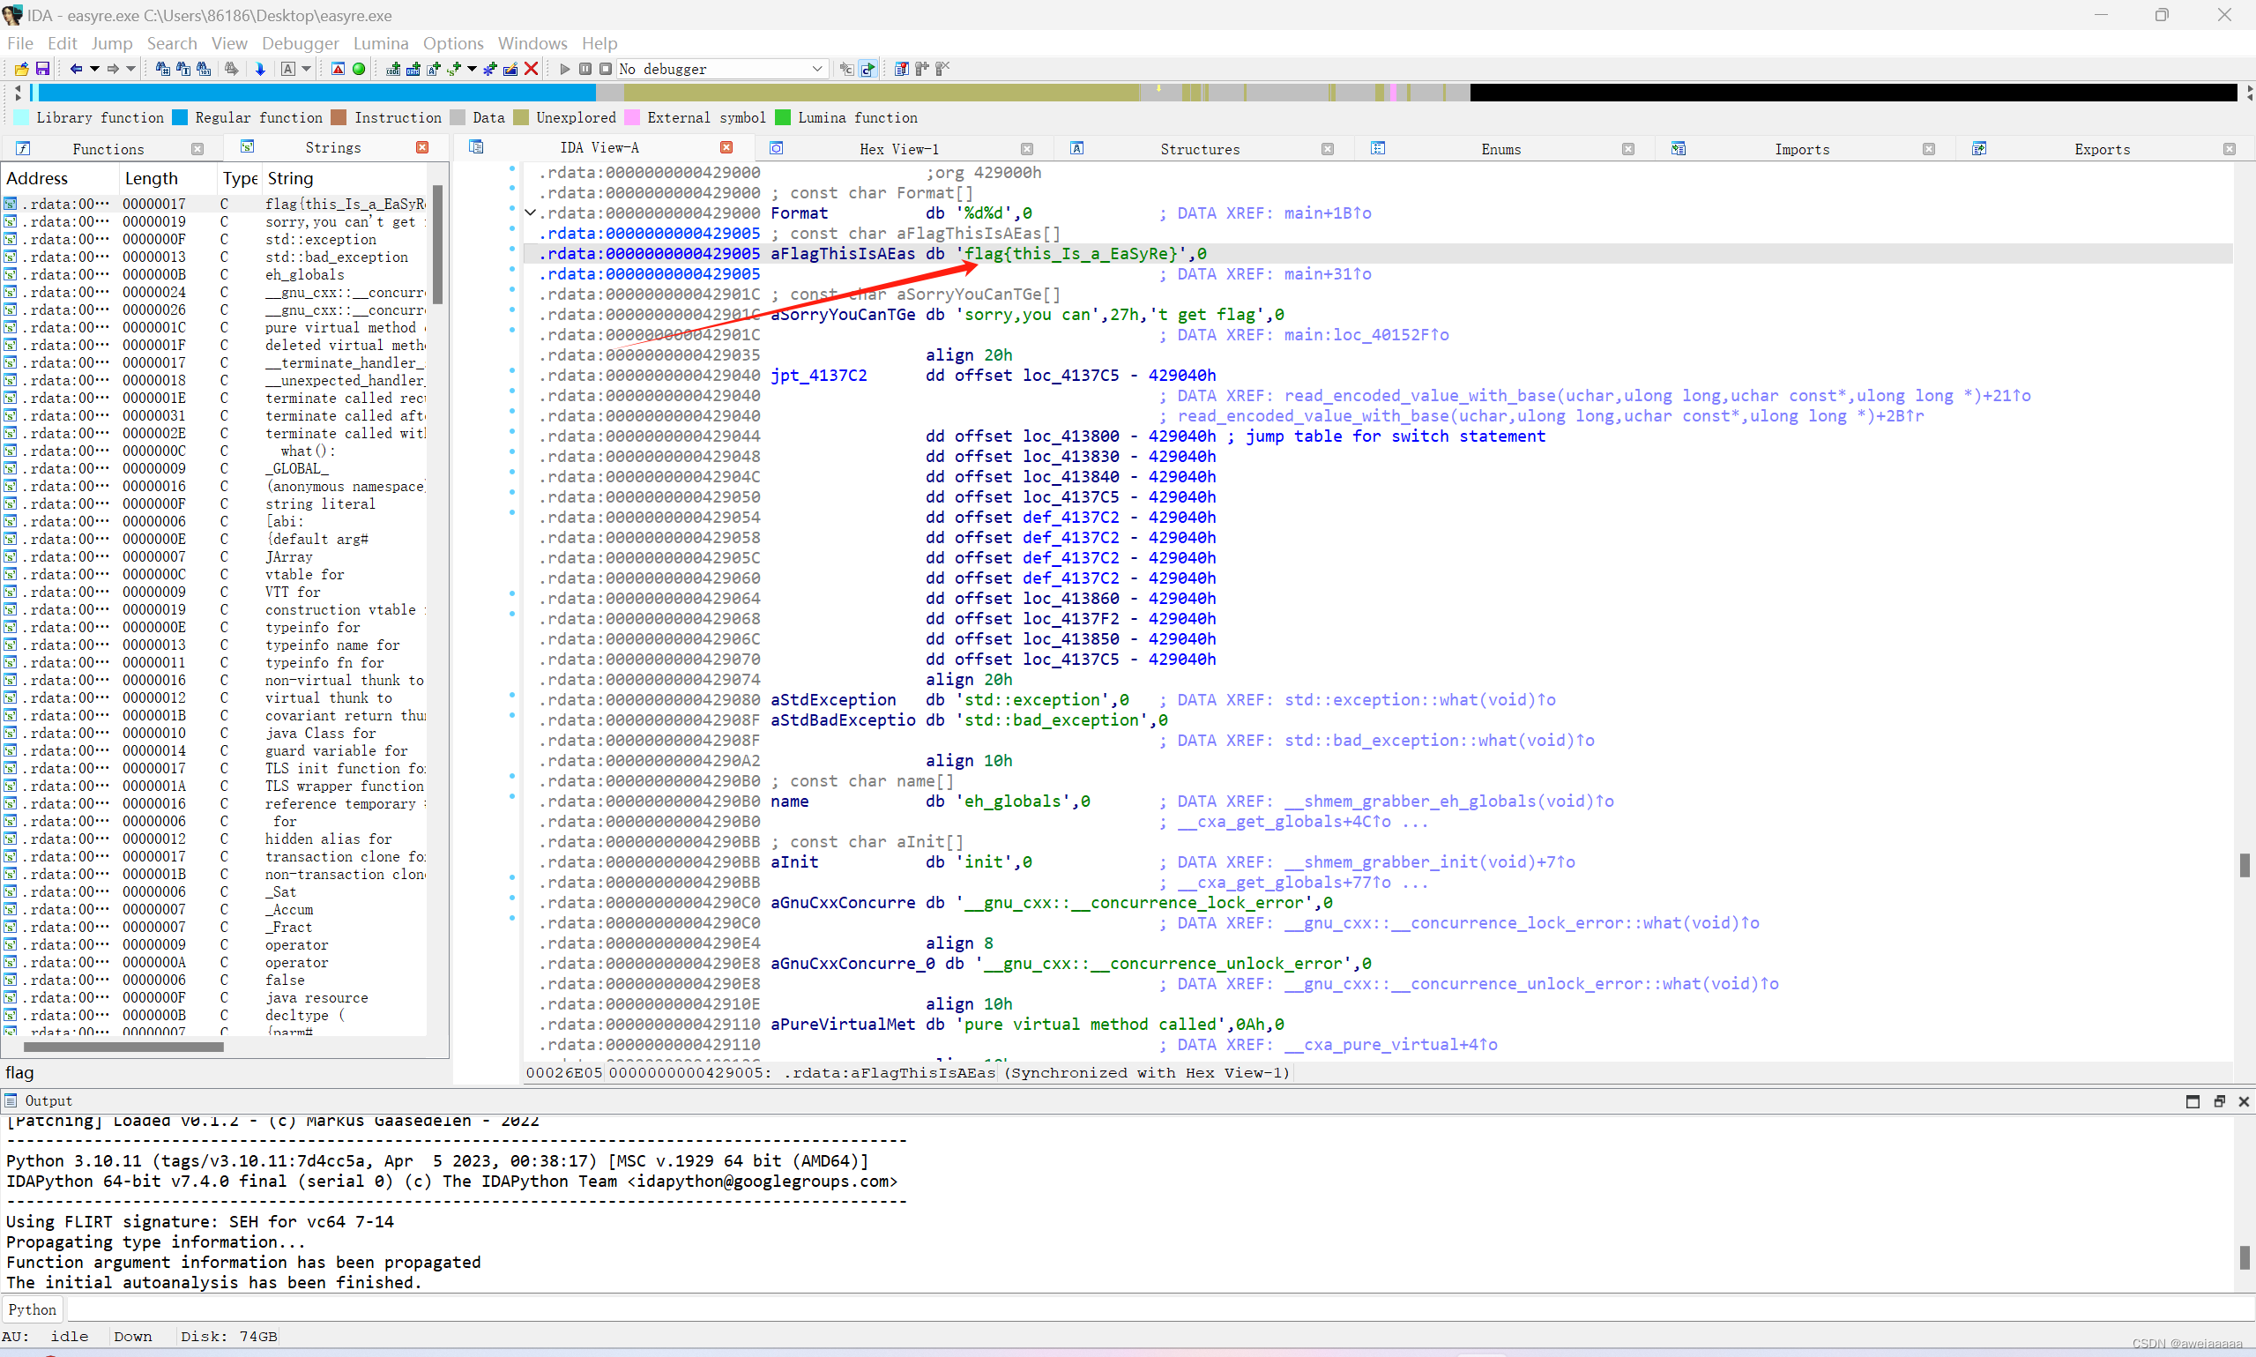
Task: Open the Lumina menu
Action: (x=381, y=43)
